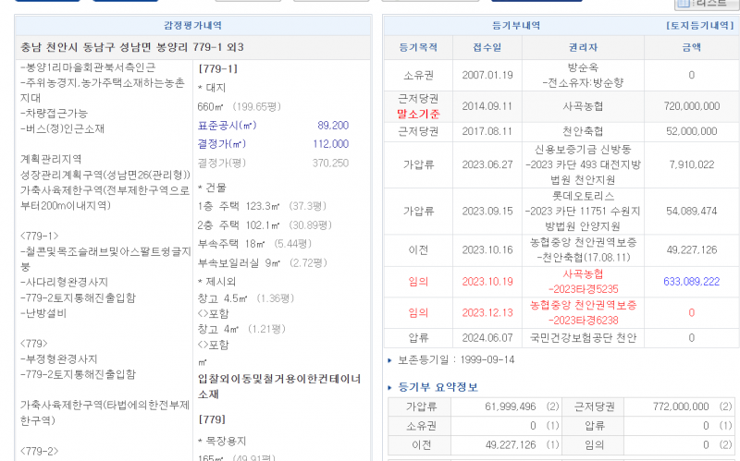
Task: Select the decided price value 112,000
Action: point(330,144)
